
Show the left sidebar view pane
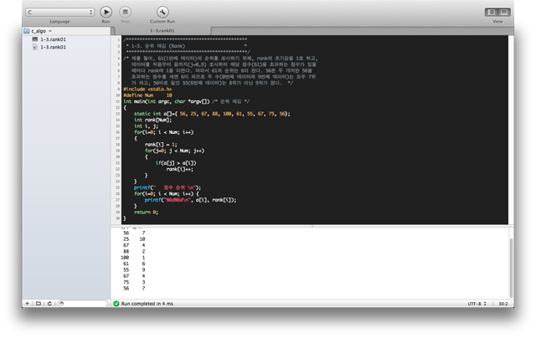[492, 13]
